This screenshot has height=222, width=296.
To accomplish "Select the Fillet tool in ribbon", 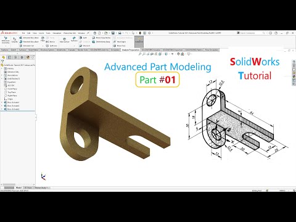I will coord(43,39).
